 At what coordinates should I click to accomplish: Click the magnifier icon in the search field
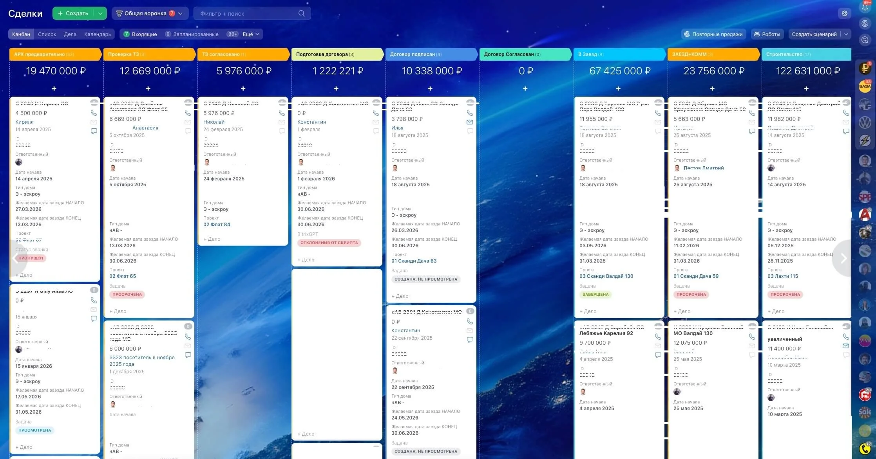pos(302,13)
